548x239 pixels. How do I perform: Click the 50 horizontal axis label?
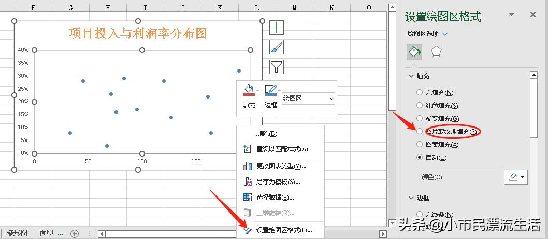tap(88, 161)
